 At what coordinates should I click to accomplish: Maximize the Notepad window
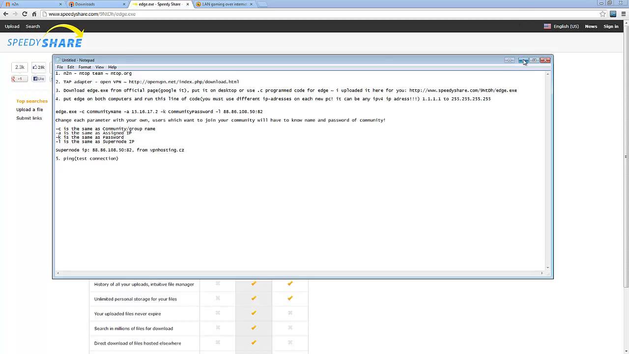534,60
